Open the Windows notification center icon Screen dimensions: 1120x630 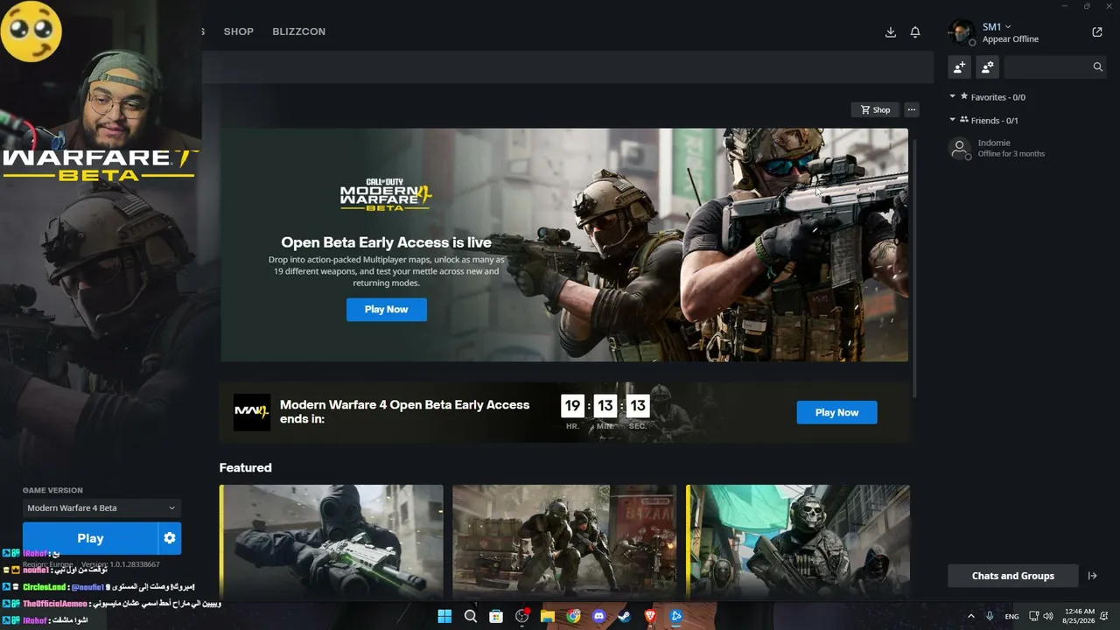point(1105,616)
